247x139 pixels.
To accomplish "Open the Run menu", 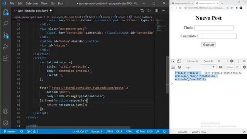I will (x=61, y=3).
